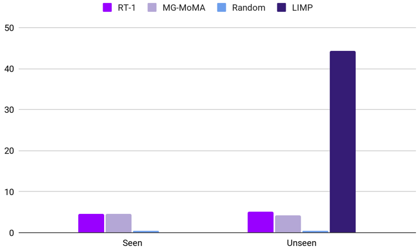Select the RT-1 legend label text
Viewport: 419px width, 250px height.
(x=125, y=8)
